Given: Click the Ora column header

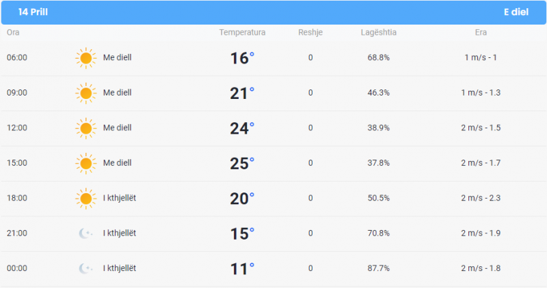Looking at the screenshot, I should (x=13, y=32).
